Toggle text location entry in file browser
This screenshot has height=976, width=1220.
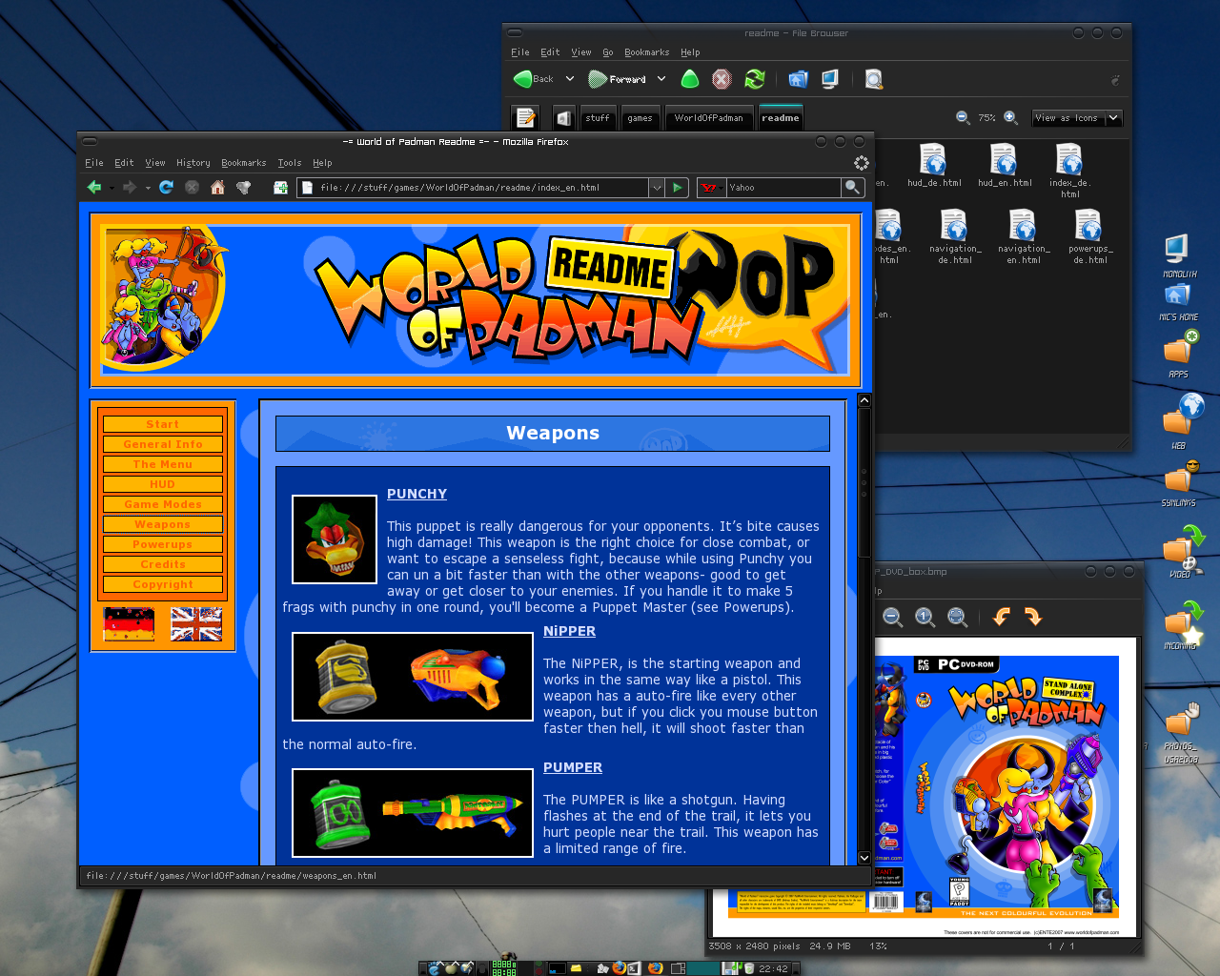pyautogui.click(x=525, y=117)
